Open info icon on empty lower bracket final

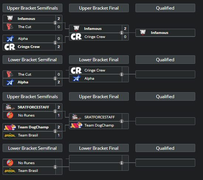pos(121,163)
